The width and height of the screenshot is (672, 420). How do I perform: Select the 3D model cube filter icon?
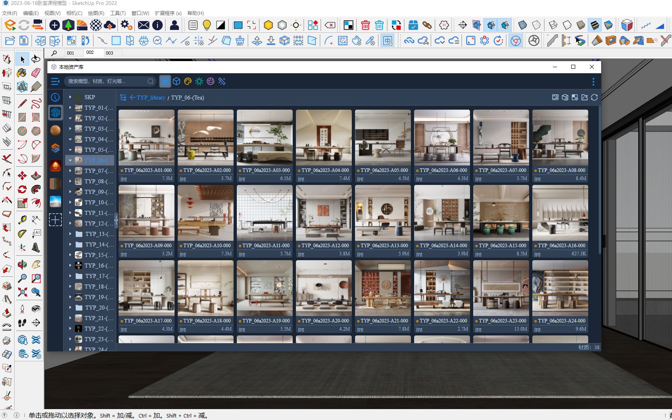click(x=177, y=81)
